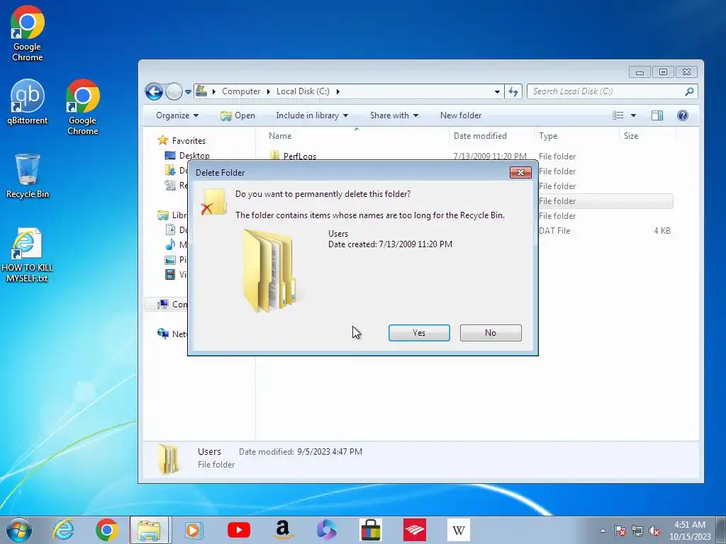Toggle the preview pane icon
This screenshot has height=544, width=726.
click(657, 115)
